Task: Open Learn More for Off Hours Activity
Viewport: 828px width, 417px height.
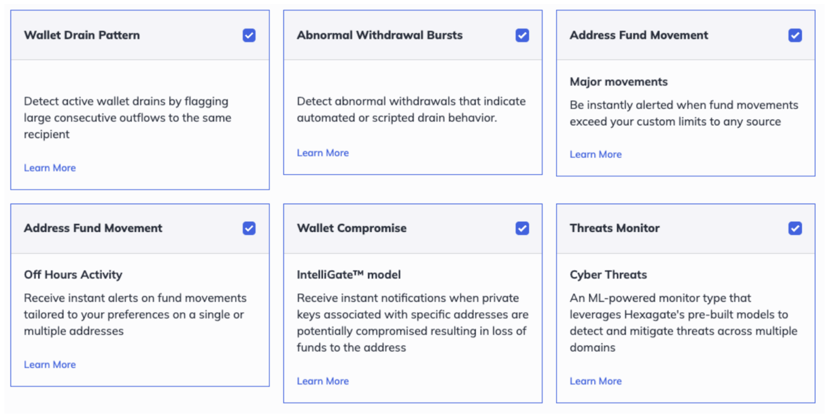Action: coord(50,365)
